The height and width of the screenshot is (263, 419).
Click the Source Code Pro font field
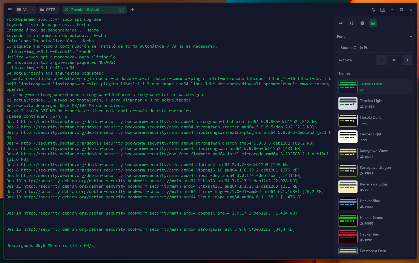pyautogui.click(x=374, y=48)
